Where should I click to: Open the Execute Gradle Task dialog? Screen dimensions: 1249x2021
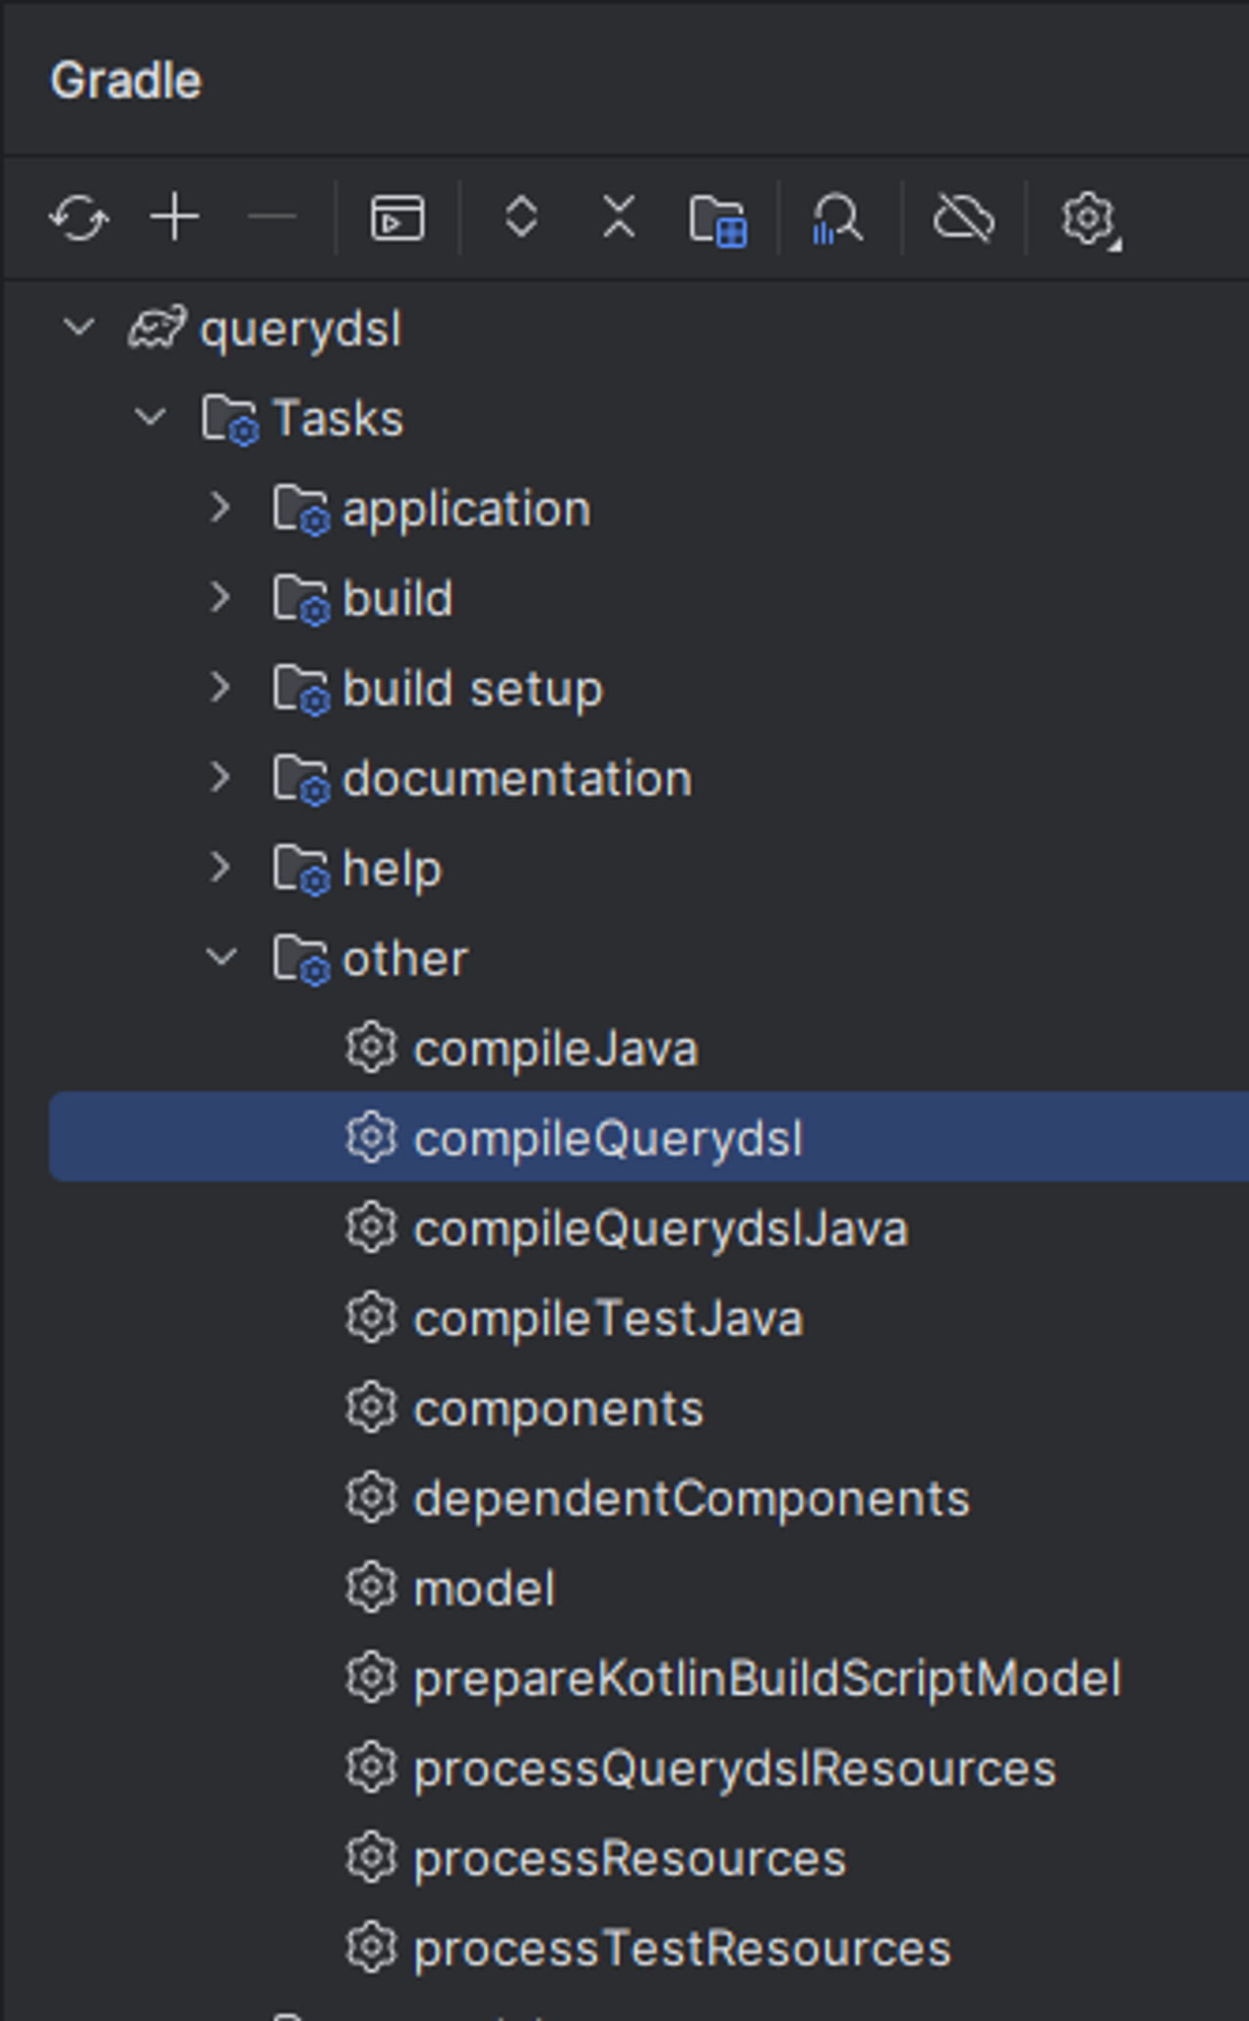click(x=397, y=218)
